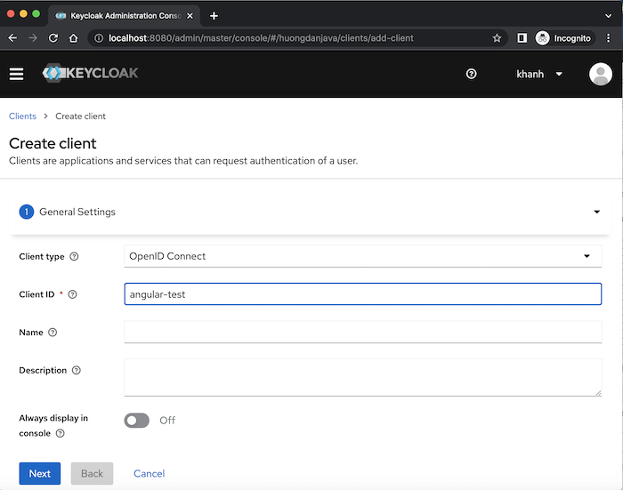Open the khanh user dropdown

(x=539, y=74)
